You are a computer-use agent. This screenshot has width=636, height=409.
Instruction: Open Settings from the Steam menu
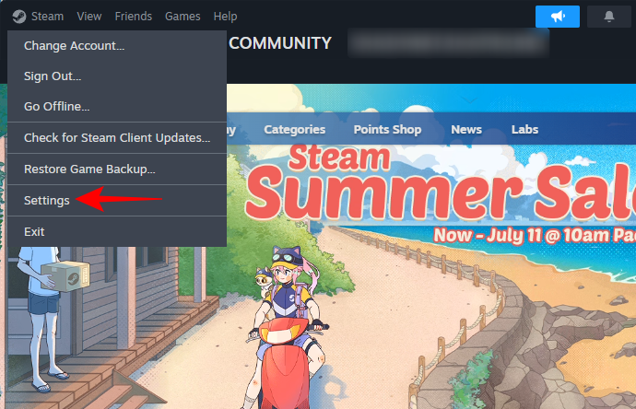point(117,200)
